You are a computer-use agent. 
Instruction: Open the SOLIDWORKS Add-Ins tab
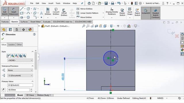point(63,22)
